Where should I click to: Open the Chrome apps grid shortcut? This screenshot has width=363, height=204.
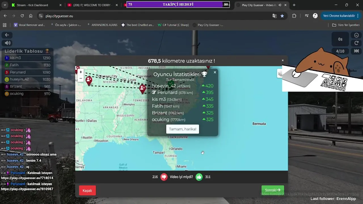coord(5,25)
